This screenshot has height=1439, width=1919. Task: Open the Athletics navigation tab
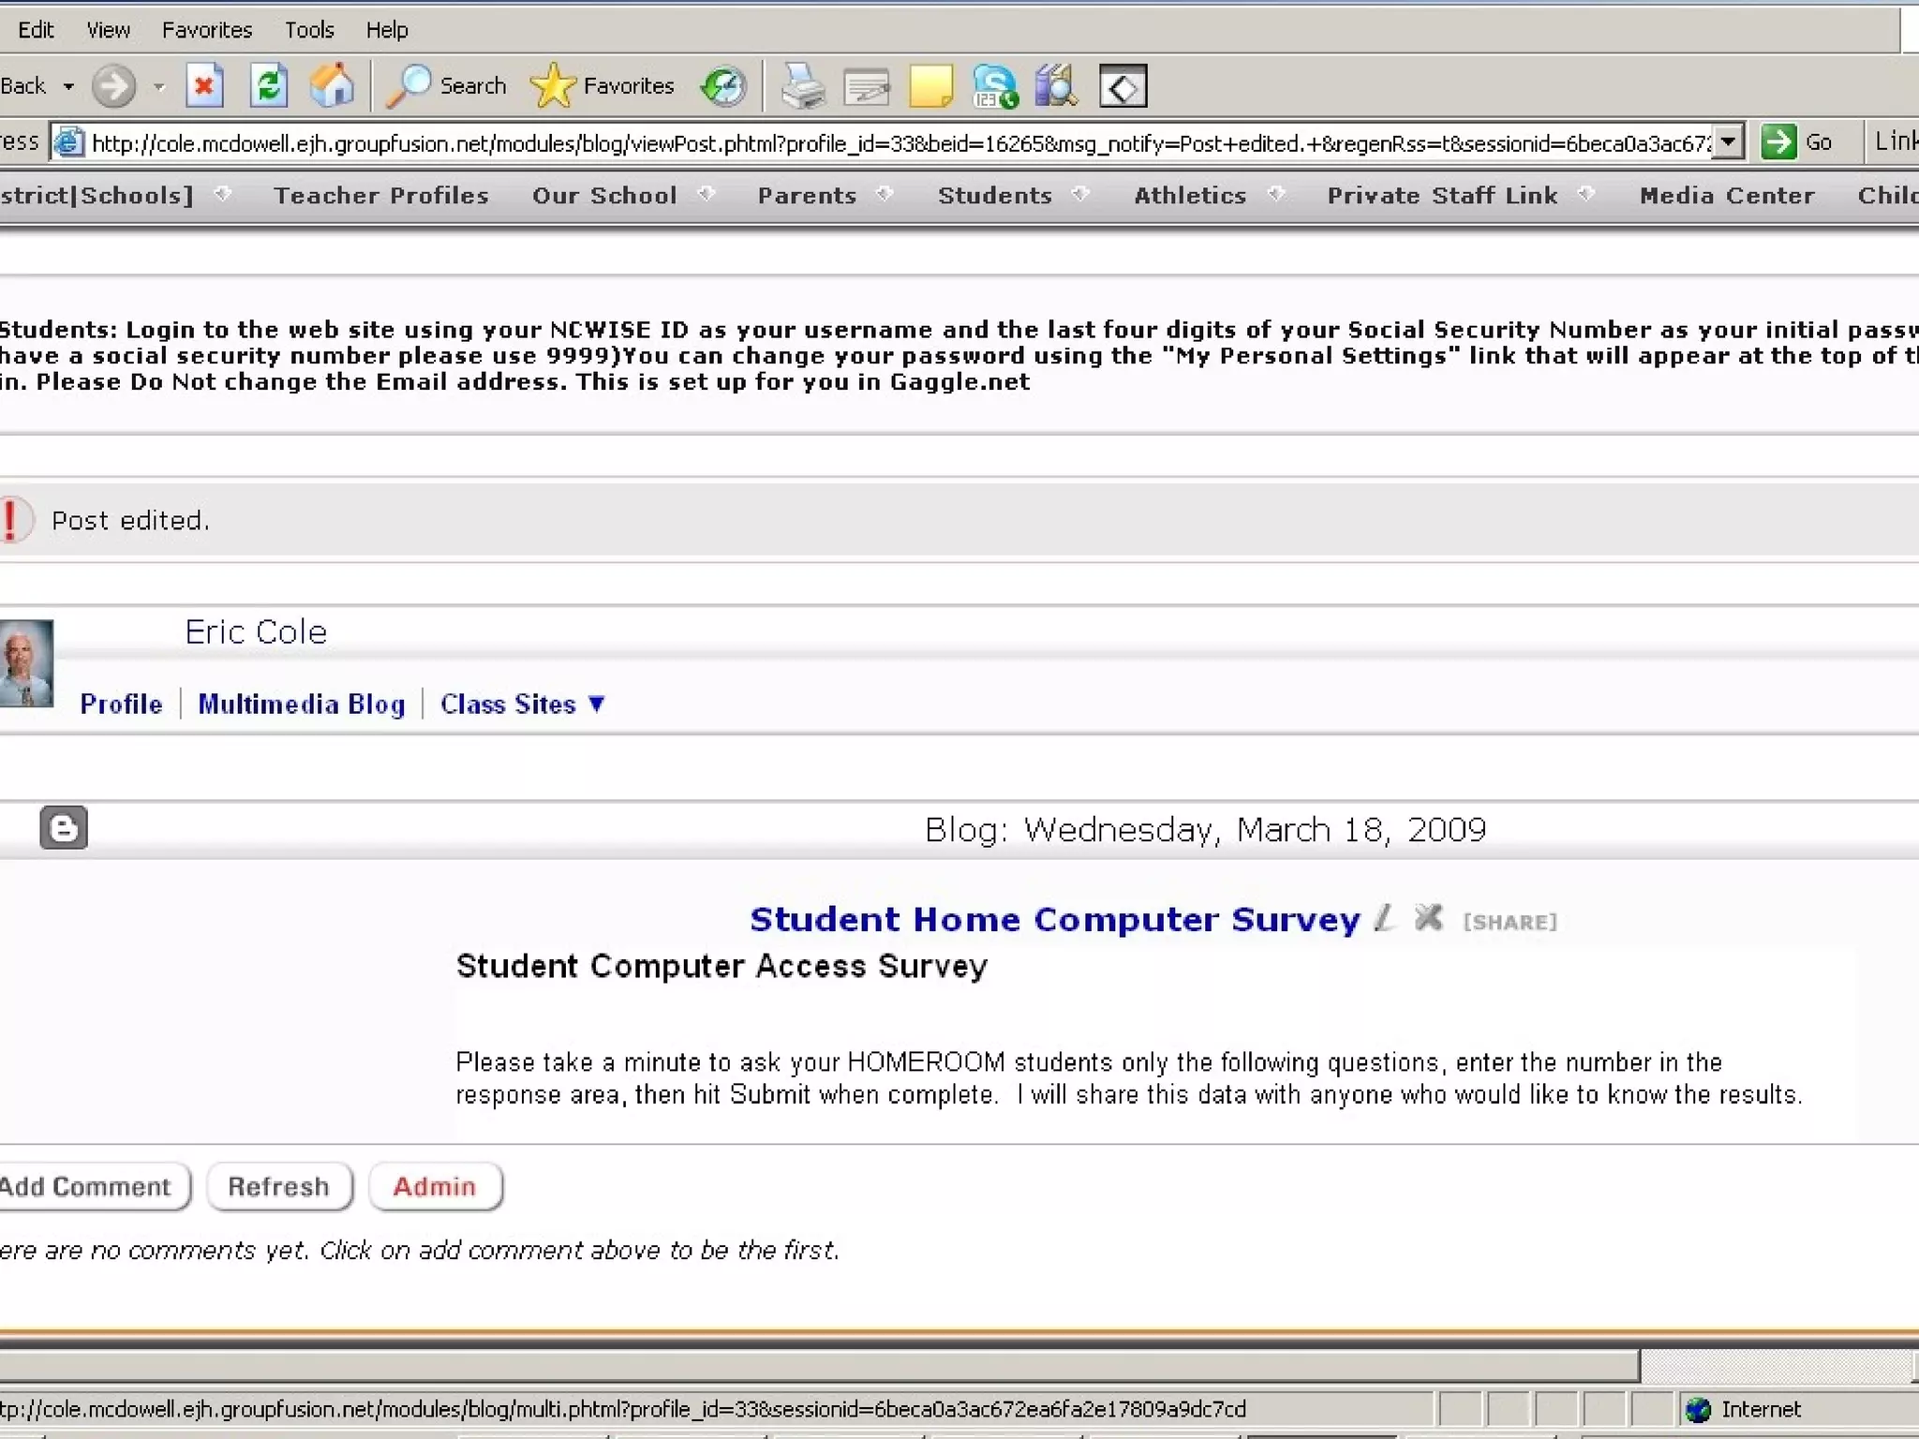pyautogui.click(x=1190, y=196)
